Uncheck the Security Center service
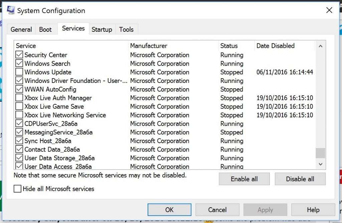 19,55
